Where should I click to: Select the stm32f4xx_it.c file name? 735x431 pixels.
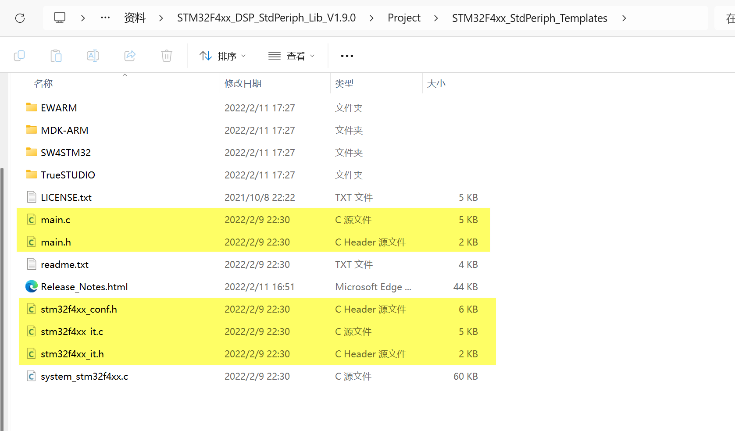point(72,331)
